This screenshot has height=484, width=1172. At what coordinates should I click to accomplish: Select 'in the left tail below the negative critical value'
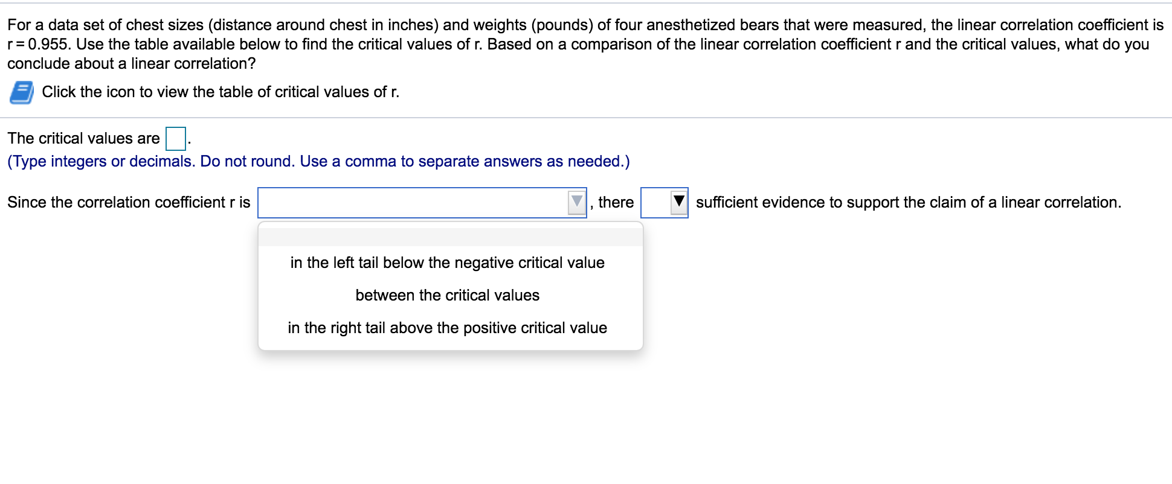coord(447,263)
